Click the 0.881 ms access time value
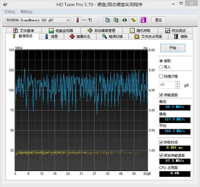Viewport: 200px width, 187px height. click(175, 148)
